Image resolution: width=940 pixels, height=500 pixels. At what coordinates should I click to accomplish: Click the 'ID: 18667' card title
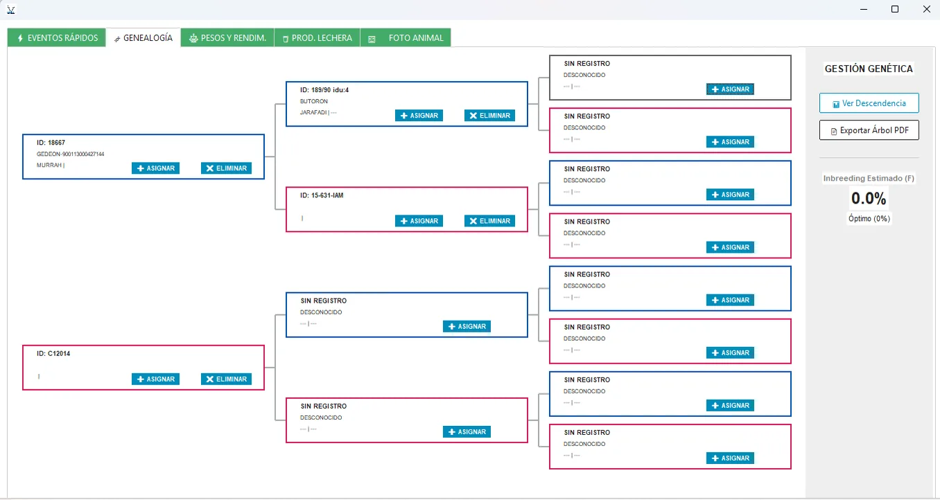point(51,143)
